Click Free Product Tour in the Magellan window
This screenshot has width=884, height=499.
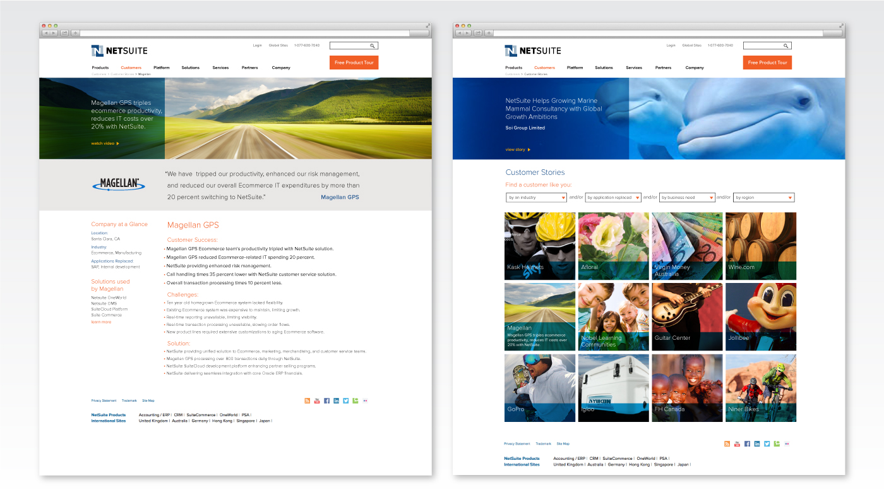pyautogui.click(x=354, y=63)
